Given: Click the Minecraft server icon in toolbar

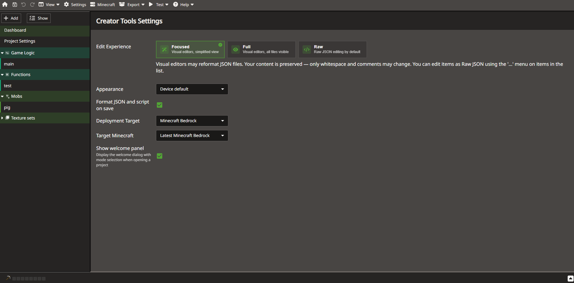Looking at the screenshot, I should (93, 5).
